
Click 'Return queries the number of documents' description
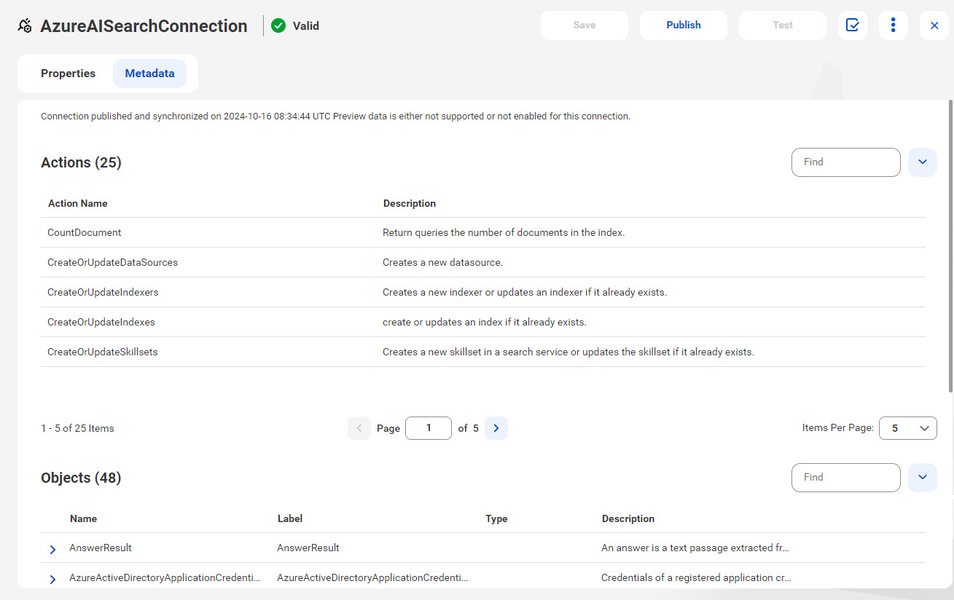click(x=504, y=233)
